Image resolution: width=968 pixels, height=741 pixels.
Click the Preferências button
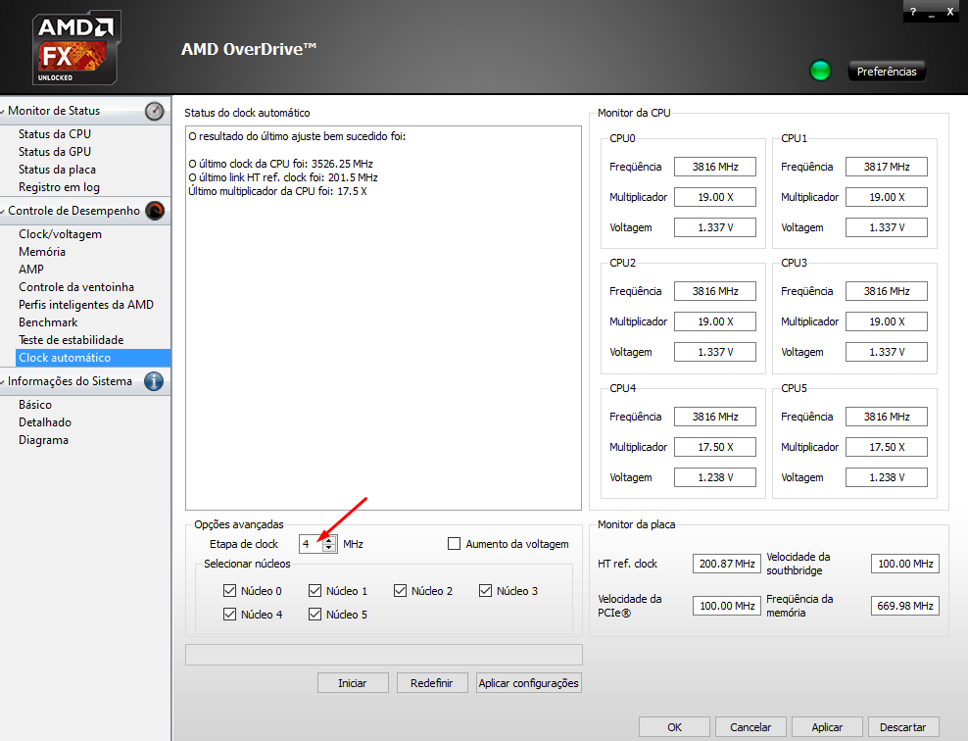(887, 72)
